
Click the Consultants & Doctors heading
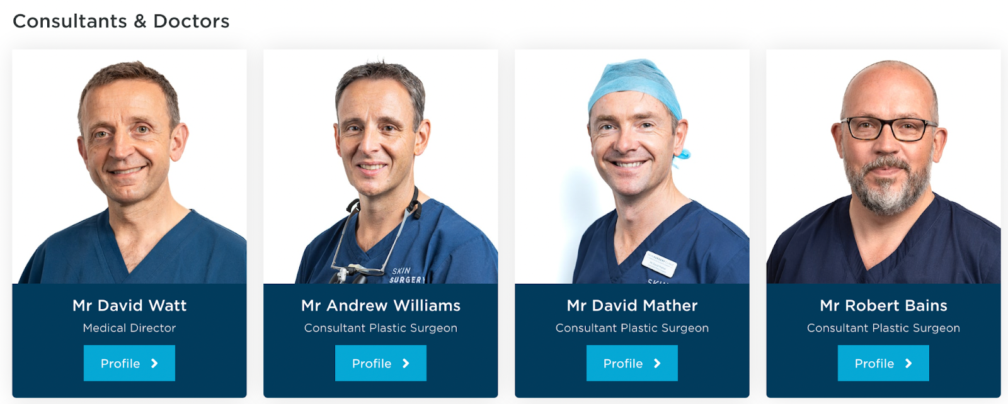coord(121,21)
